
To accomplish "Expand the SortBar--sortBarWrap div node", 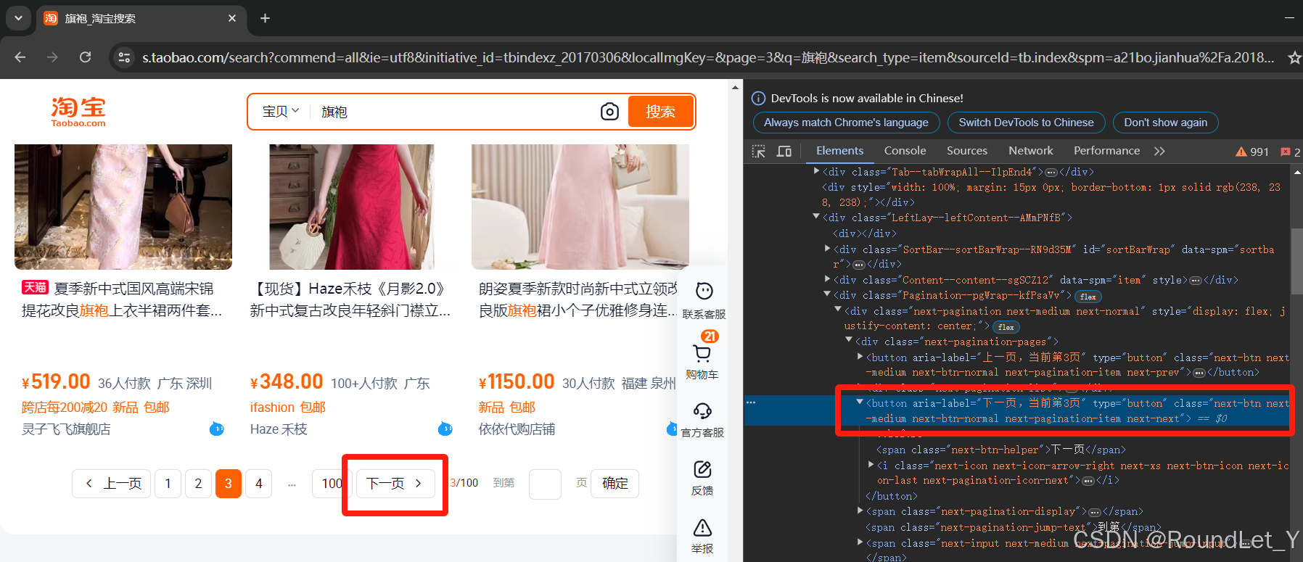I will click(828, 248).
